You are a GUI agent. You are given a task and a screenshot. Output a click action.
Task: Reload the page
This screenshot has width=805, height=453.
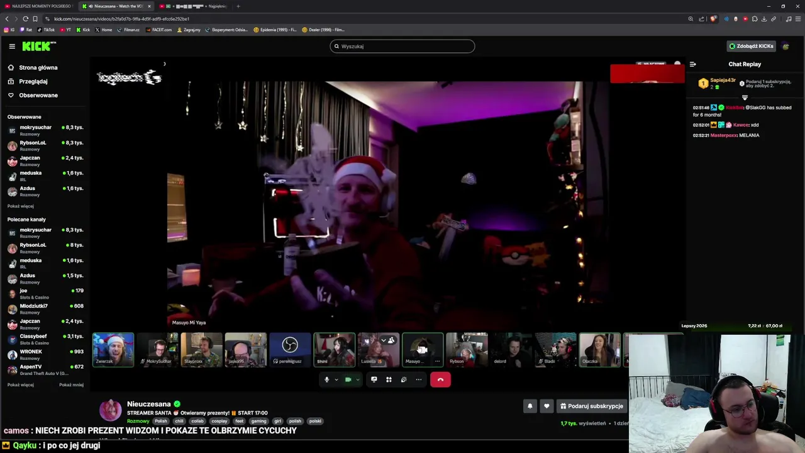click(x=25, y=19)
